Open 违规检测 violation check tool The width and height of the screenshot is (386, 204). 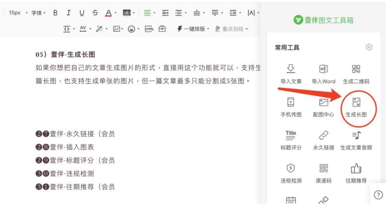click(291, 173)
